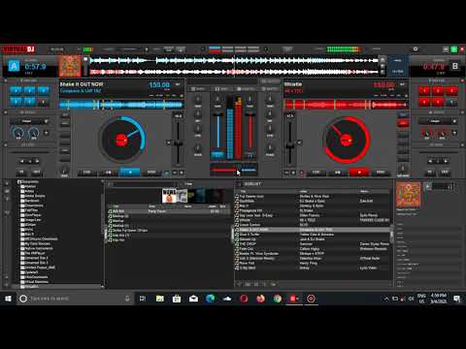This screenshot has height=349, width=466.
Task: Collapse deck B loop panel
Action: point(462,145)
